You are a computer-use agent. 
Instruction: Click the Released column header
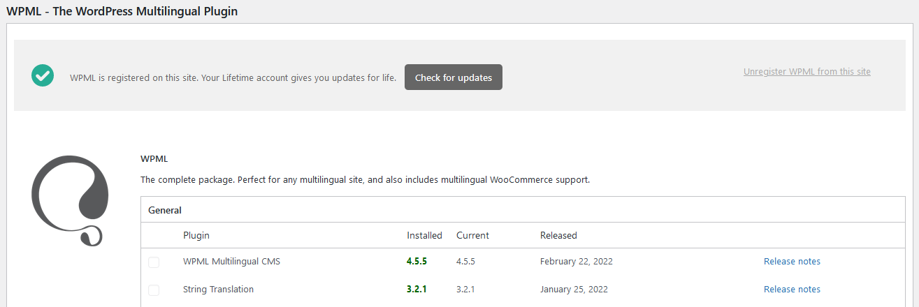[x=558, y=235]
